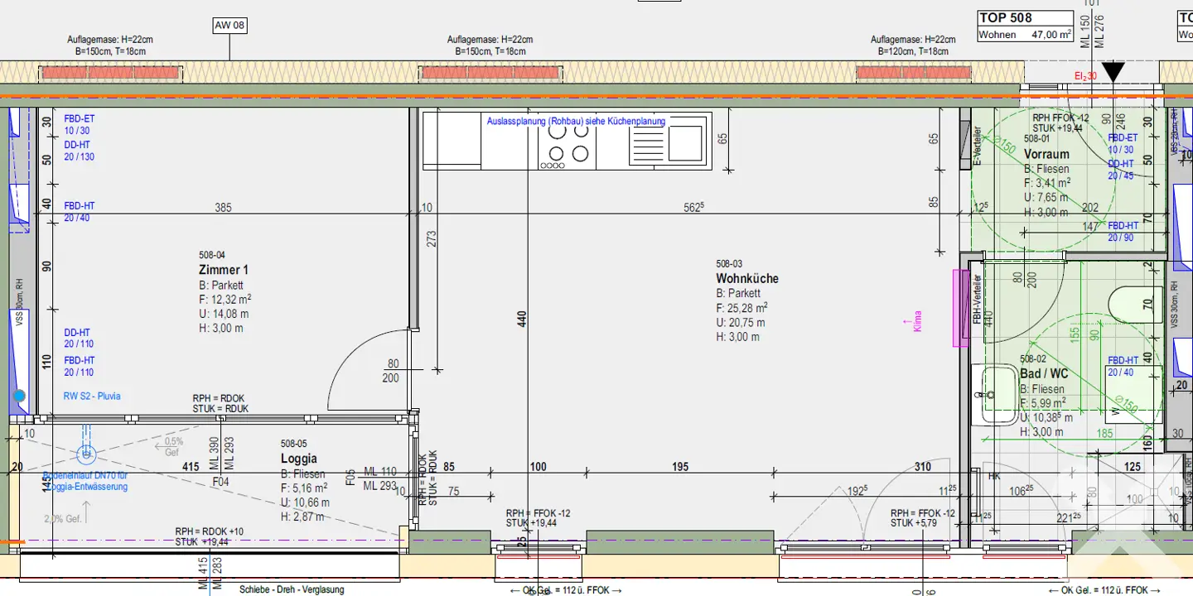
Task: Select the Loggia room name
Action: [x=299, y=459]
